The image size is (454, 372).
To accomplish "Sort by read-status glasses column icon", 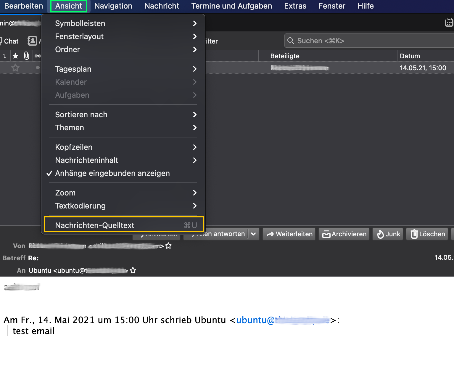I will pos(38,56).
